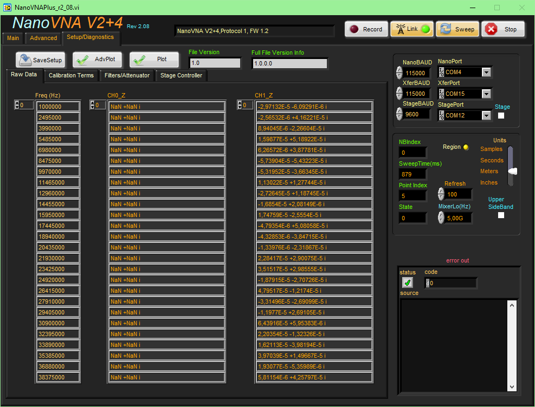Click the Link button
This screenshot has width=535, height=407.
412,29
